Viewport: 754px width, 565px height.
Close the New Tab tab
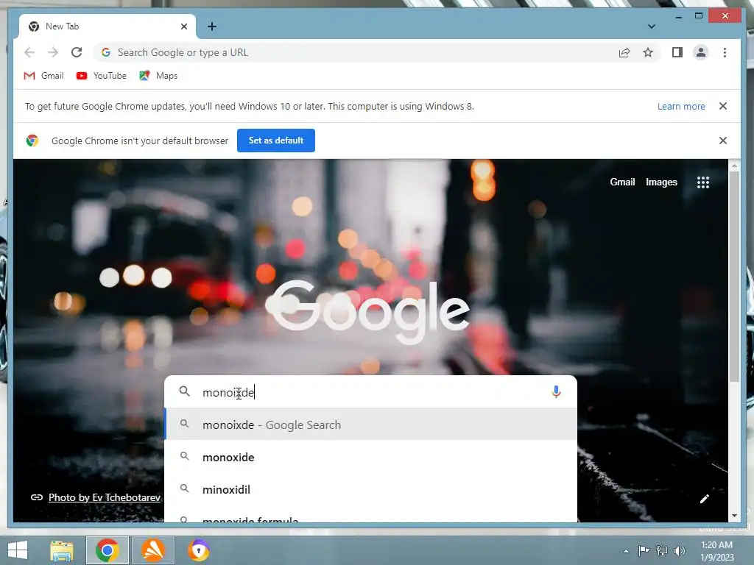pos(183,26)
